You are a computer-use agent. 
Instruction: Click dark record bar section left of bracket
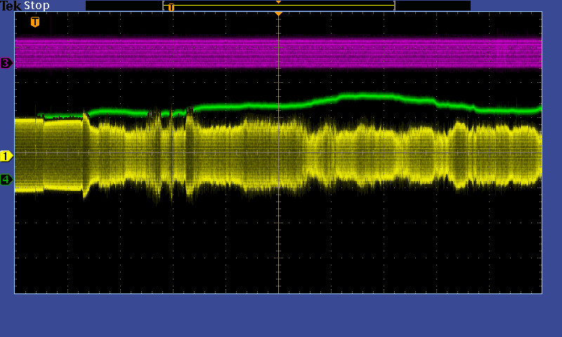pos(124,6)
